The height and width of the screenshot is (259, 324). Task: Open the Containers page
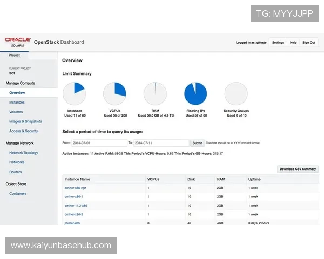[x=18, y=193]
